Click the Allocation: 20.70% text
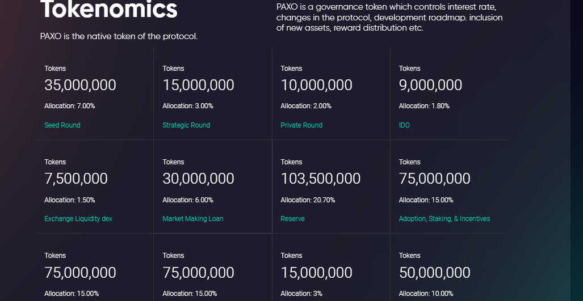This screenshot has height=301, width=583. pyautogui.click(x=308, y=200)
